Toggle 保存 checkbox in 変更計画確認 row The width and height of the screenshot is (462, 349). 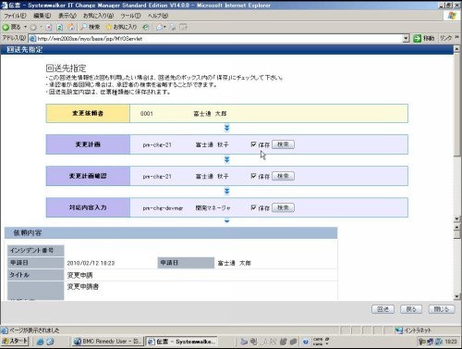253,176
